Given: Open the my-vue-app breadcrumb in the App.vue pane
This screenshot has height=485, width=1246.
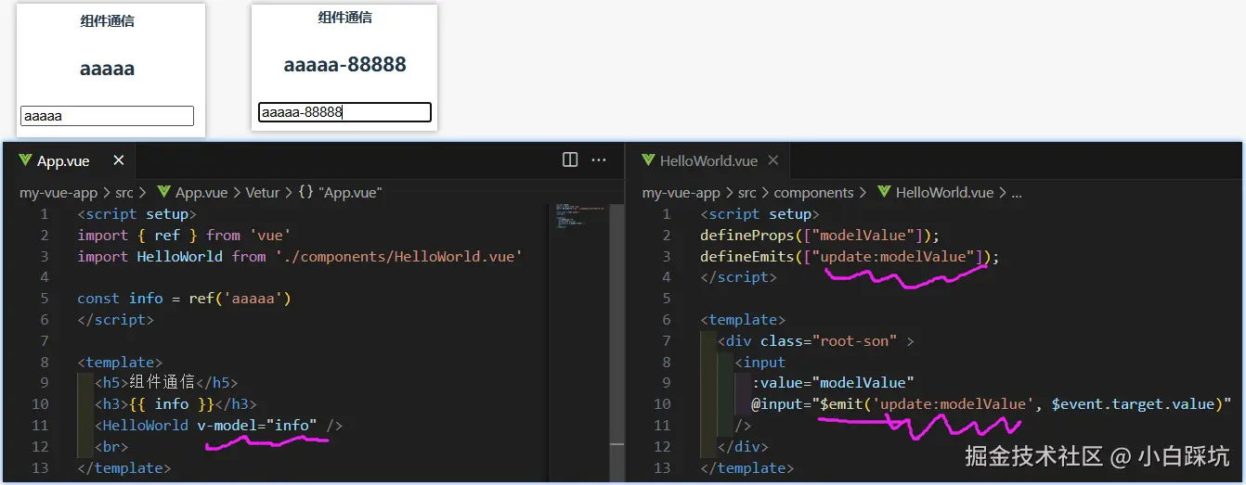Looking at the screenshot, I should (x=58, y=193).
